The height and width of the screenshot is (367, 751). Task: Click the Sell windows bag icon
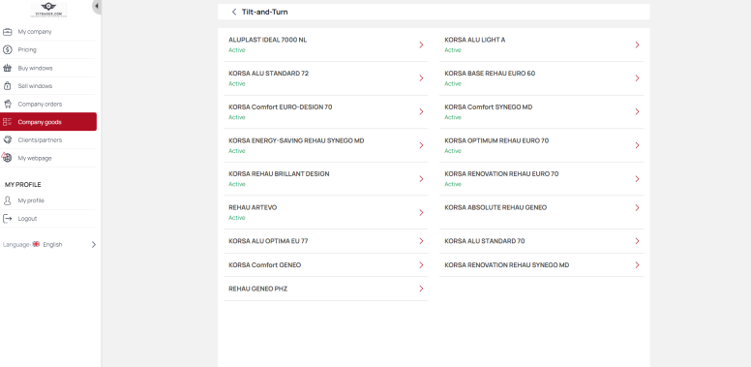pyautogui.click(x=7, y=86)
